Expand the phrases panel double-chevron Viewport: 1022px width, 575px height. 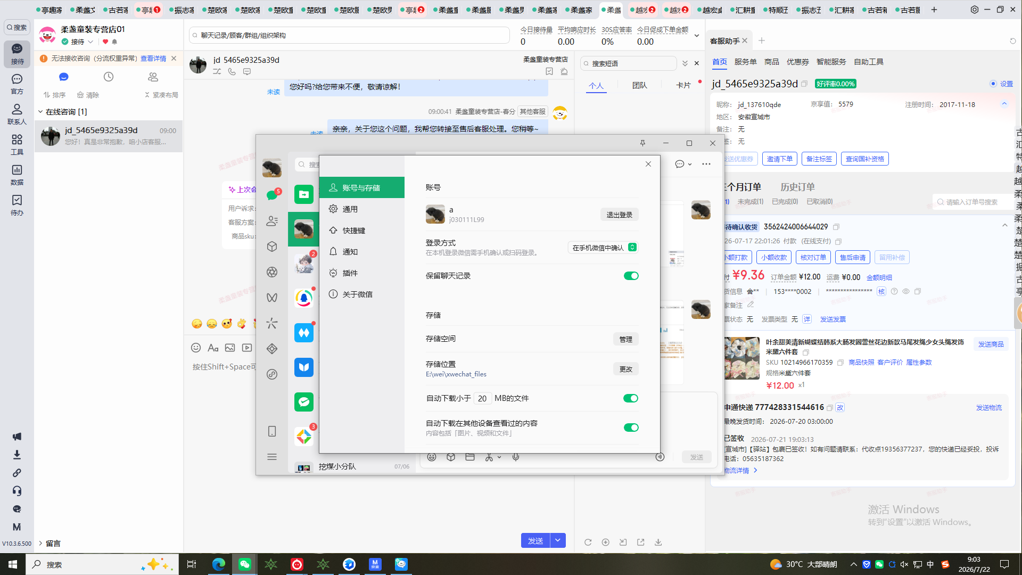click(685, 63)
